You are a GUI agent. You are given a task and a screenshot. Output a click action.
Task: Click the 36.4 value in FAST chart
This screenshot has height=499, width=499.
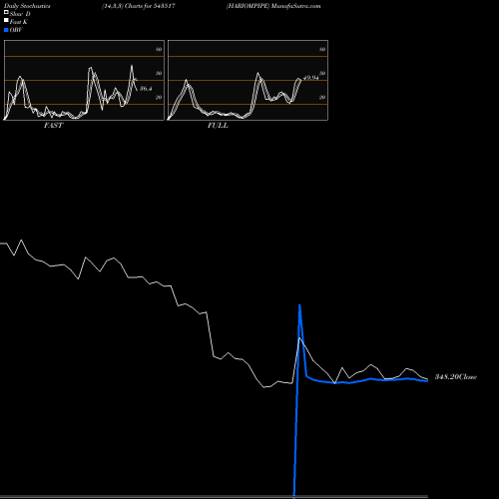[146, 89]
